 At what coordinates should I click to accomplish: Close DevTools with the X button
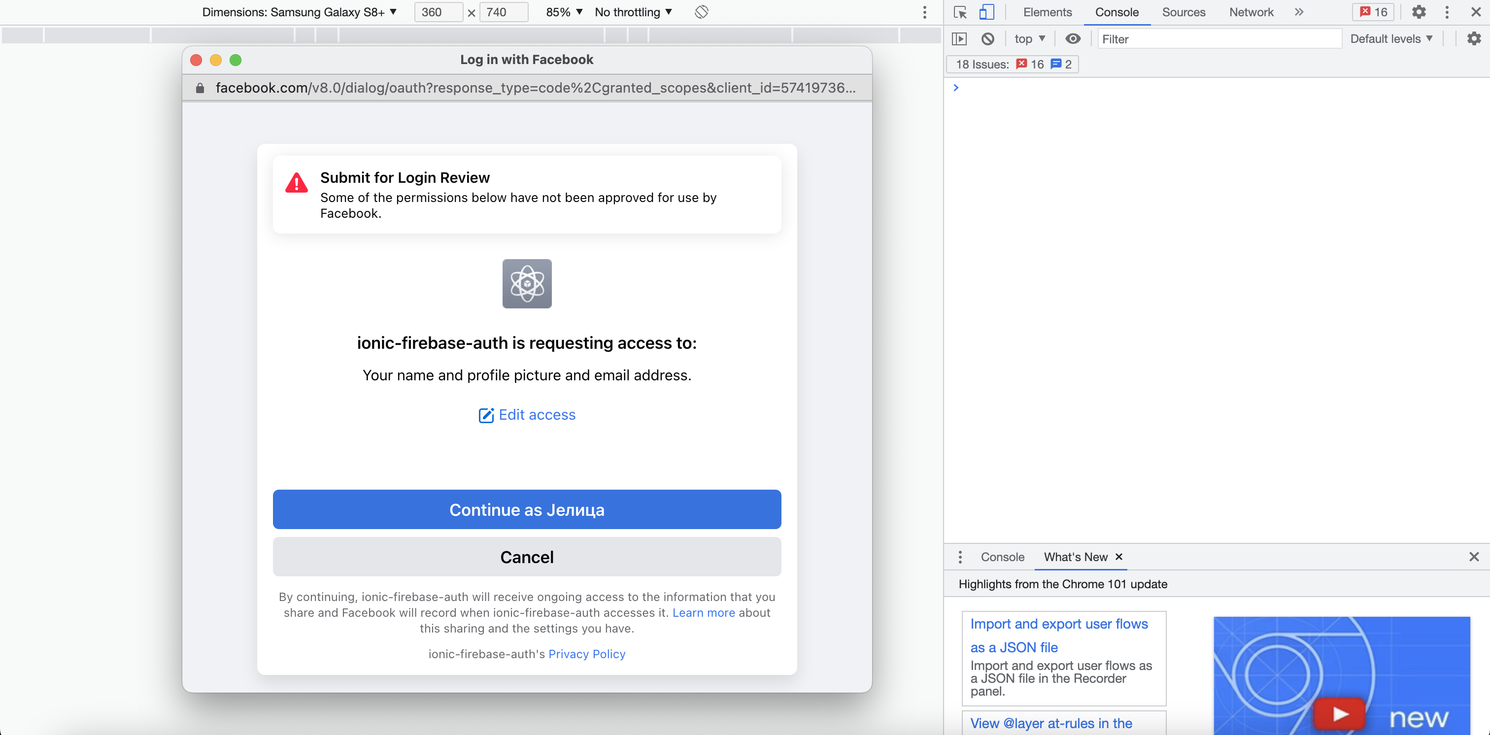pyautogui.click(x=1476, y=12)
